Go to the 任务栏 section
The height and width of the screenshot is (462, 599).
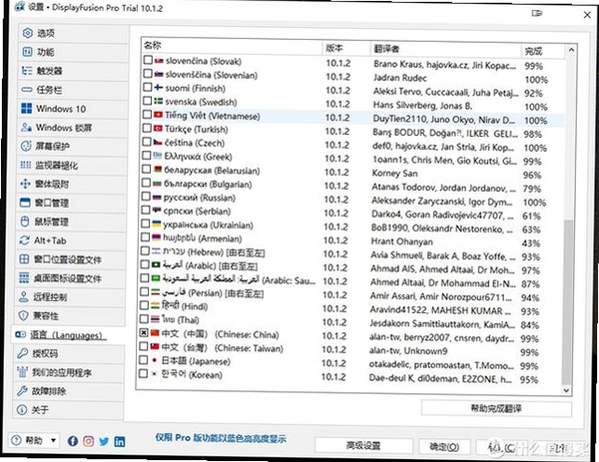(72, 90)
